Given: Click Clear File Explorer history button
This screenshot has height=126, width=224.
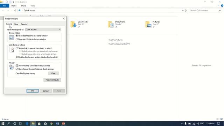Looking at the screenshot, I should (x=54, y=73).
